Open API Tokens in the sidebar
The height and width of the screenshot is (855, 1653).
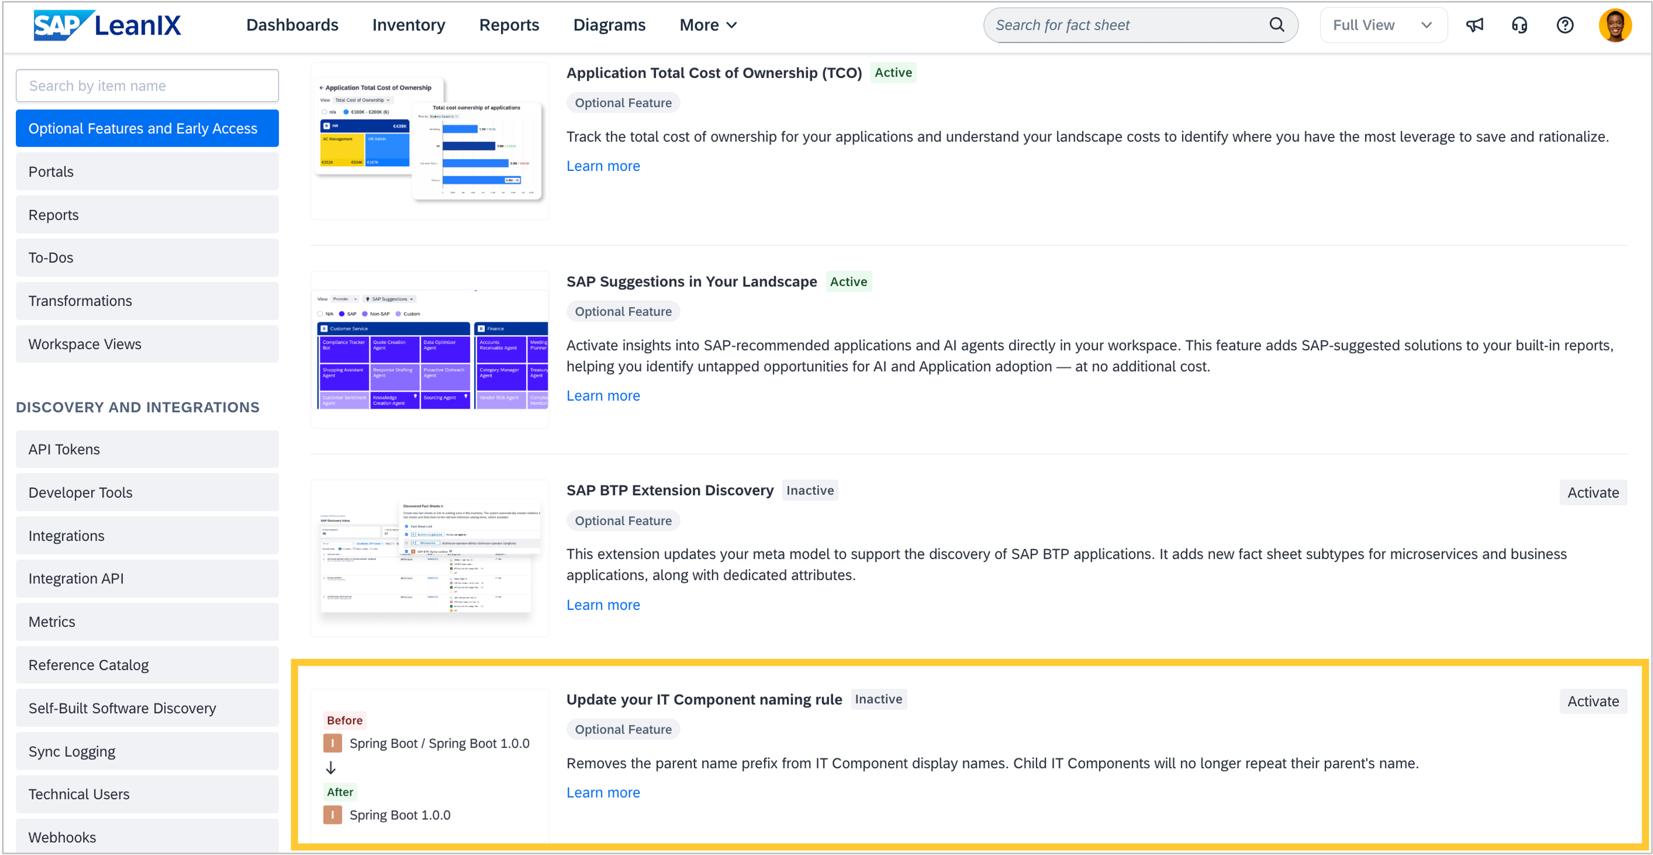(x=147, y=449)
